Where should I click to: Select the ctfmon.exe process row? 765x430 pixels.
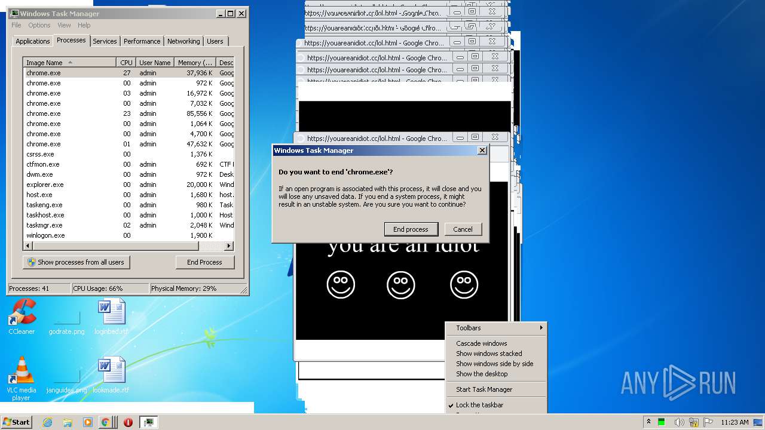(x=128, y=164)
